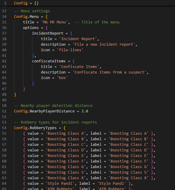The width and height of the screenshot is (175, 190).
Task: Click comment '-- Nearby player detection distance'
Action: tap(53, 106)
